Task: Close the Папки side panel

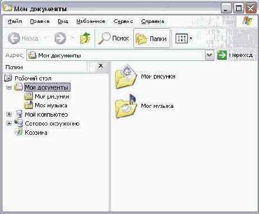Action: pos(100,66)
